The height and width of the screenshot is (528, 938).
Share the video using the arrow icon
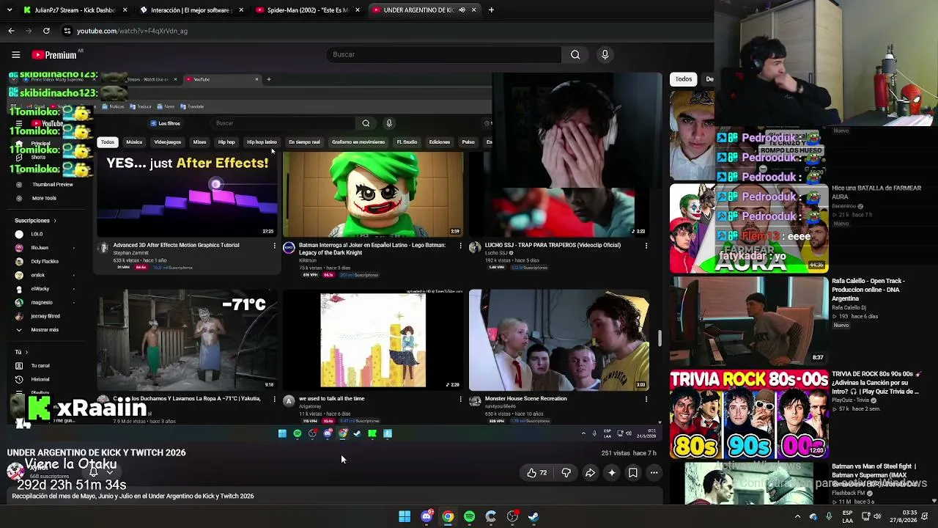click(x=590, y=473)
